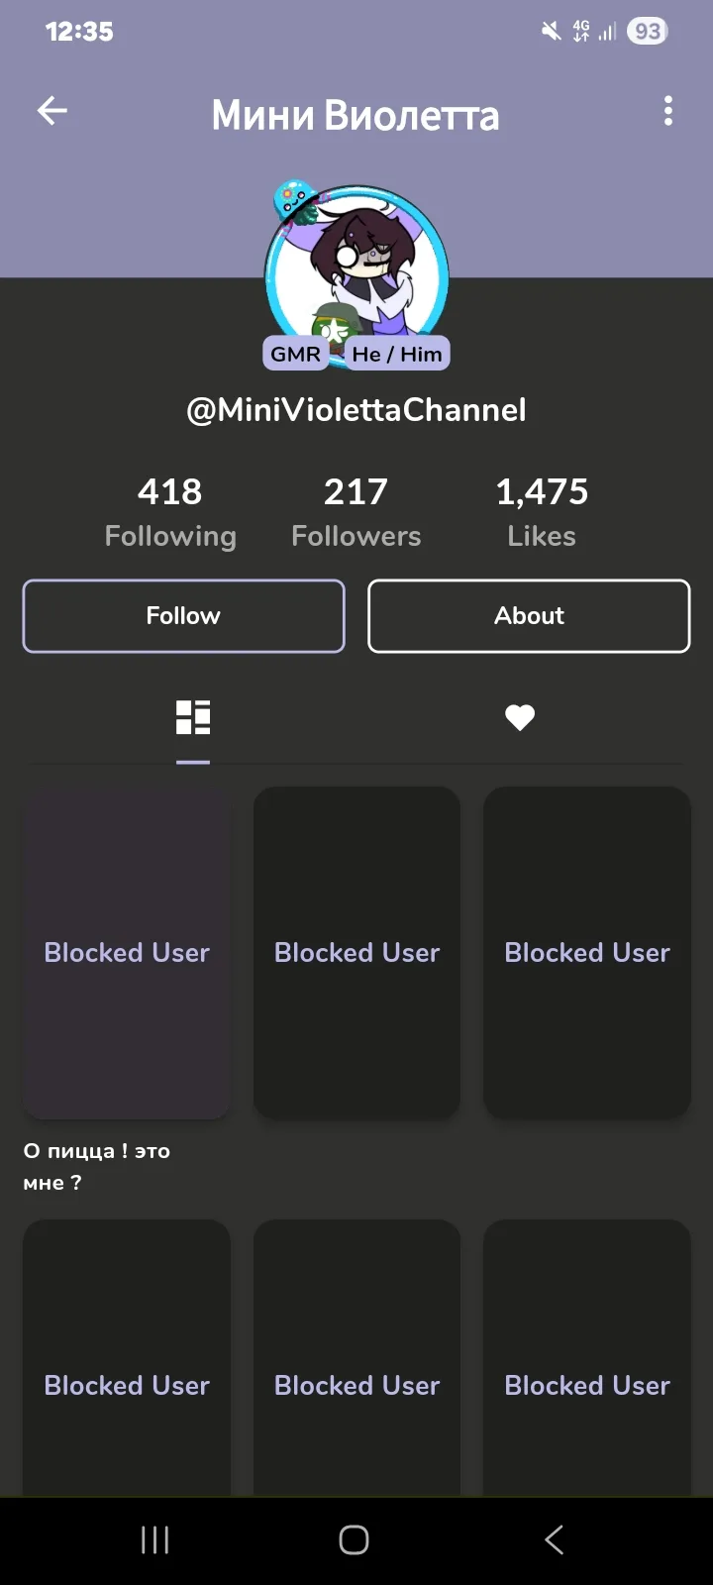Tap the Android home button icon
The width and height of the screenshot is (713, 1585).
click(x=355, y=1539)
